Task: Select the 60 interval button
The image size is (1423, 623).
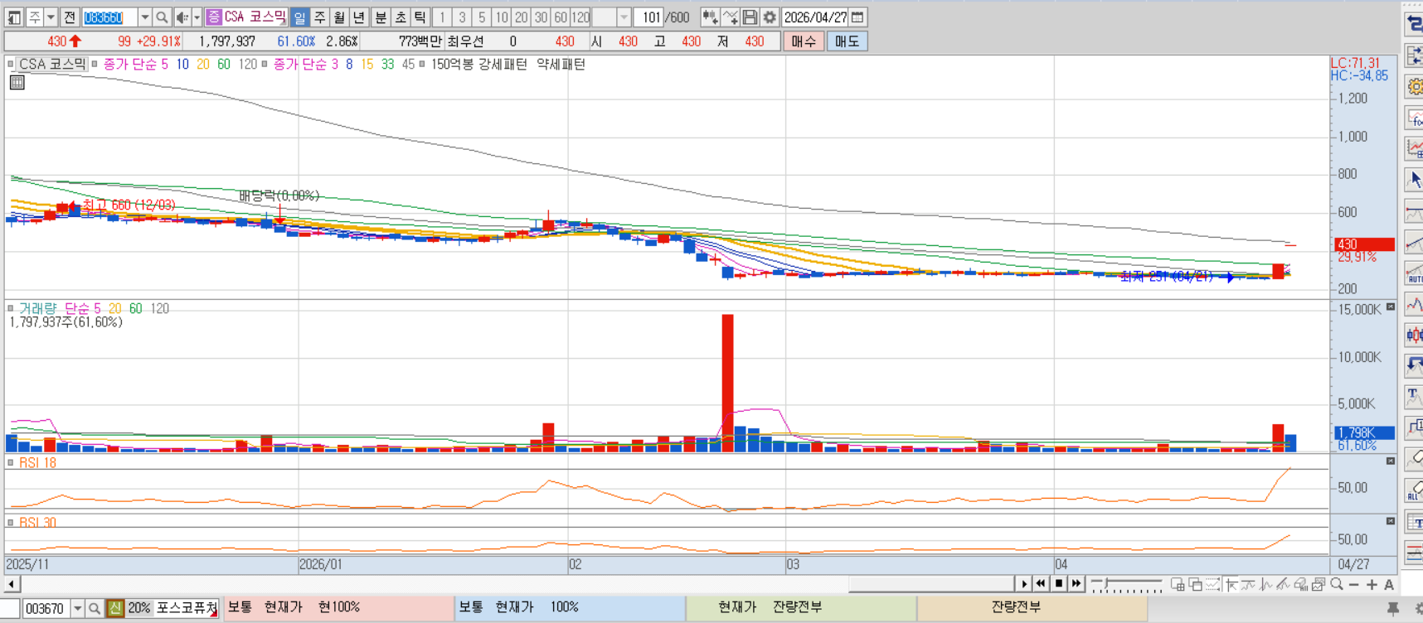Action: tap(561, 17)
